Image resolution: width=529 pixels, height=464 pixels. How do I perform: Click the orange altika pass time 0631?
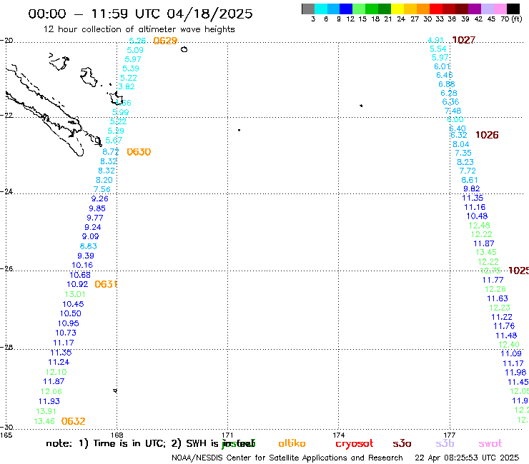click(106, 284)
